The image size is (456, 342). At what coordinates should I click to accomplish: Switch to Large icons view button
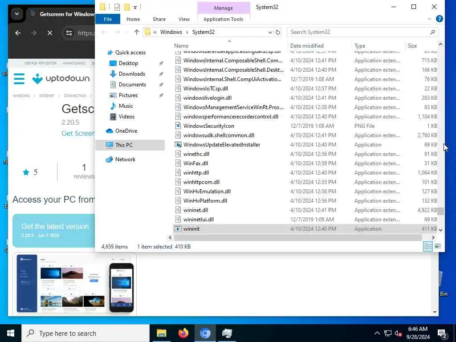point(437,247)
